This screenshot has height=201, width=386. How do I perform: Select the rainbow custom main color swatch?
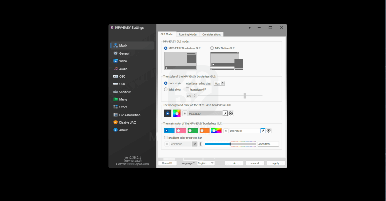(217, 131)
